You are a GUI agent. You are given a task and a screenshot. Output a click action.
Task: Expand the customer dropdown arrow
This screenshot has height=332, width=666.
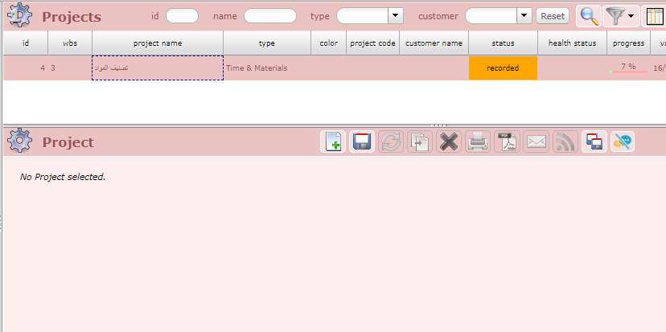coord(524,15)
